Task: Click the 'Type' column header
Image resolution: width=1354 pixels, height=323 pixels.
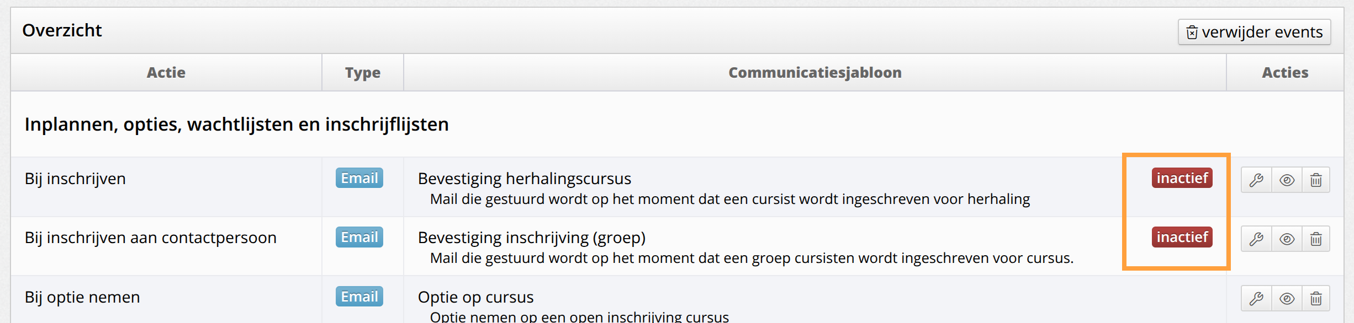Action: 363,72
